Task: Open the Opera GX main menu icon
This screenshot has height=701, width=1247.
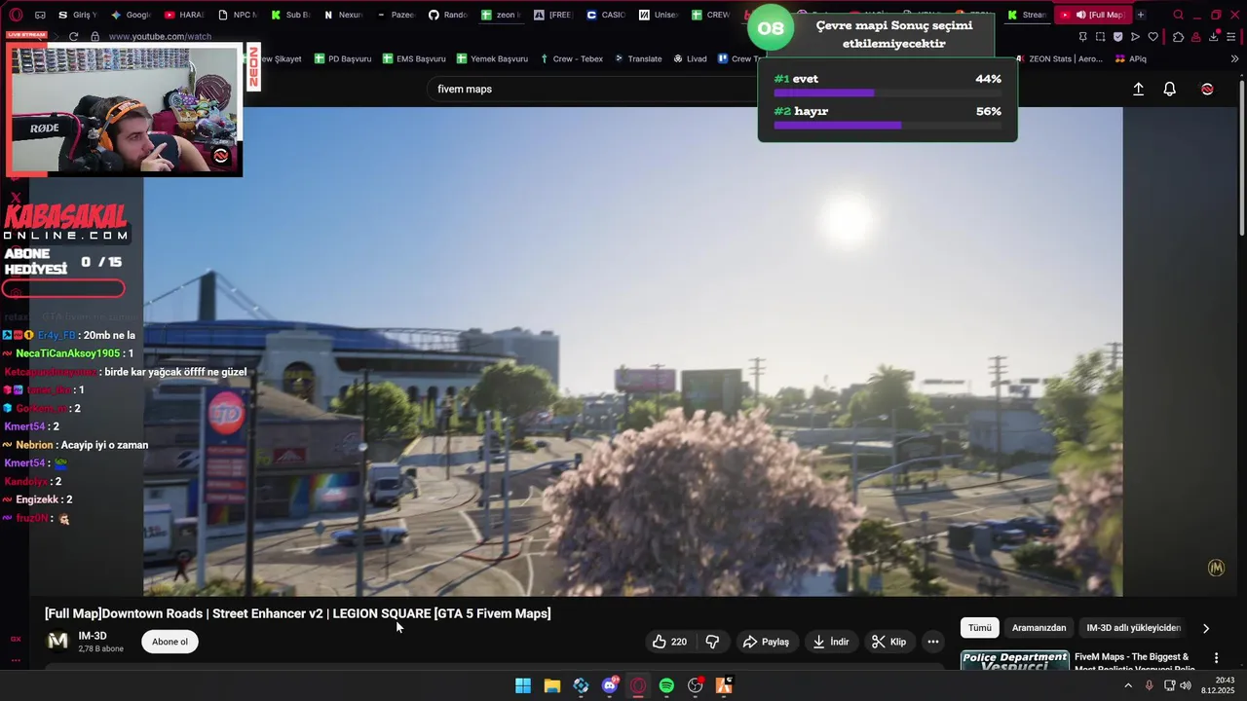Action: [x=16, y=15]
